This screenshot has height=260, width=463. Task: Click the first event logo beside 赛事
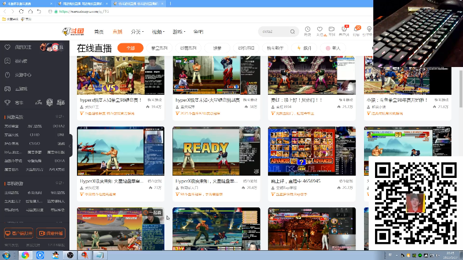coord(39,103)
